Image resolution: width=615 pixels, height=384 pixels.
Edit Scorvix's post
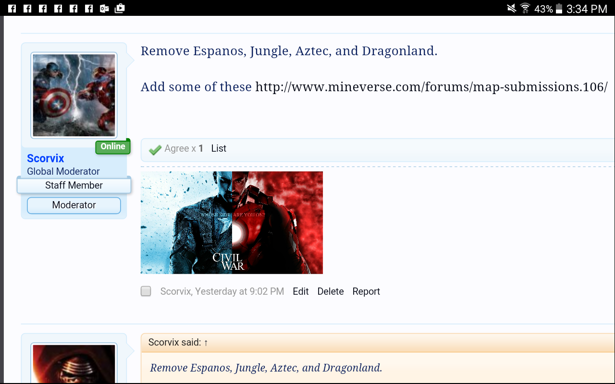point(301,291)
